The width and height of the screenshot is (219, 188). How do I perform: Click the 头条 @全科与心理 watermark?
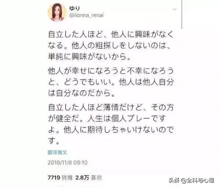(x=191, y=180)
